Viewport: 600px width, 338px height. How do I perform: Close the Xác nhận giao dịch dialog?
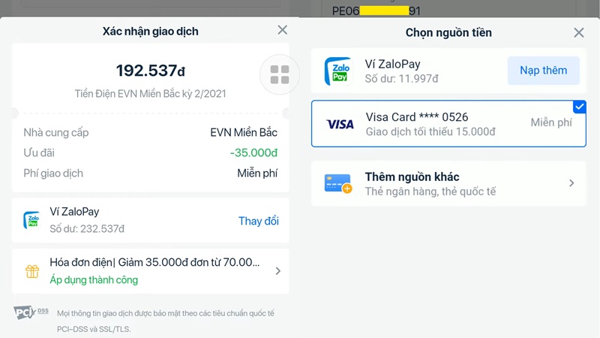tap(283, 30)
